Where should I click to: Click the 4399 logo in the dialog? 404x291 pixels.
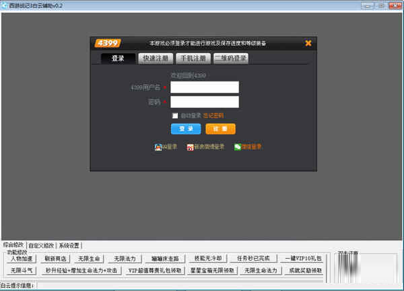(x=107, y=43)
